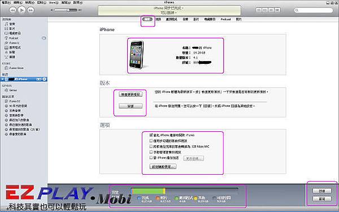Click the magnifier icon in the search box
339x212 pixels.
[x=297, y=10]
